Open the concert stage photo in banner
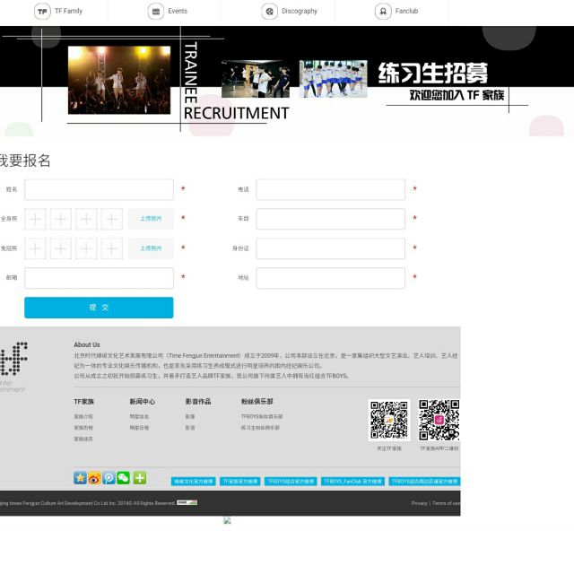Screen dimensions: 574x574 (119, 80)
